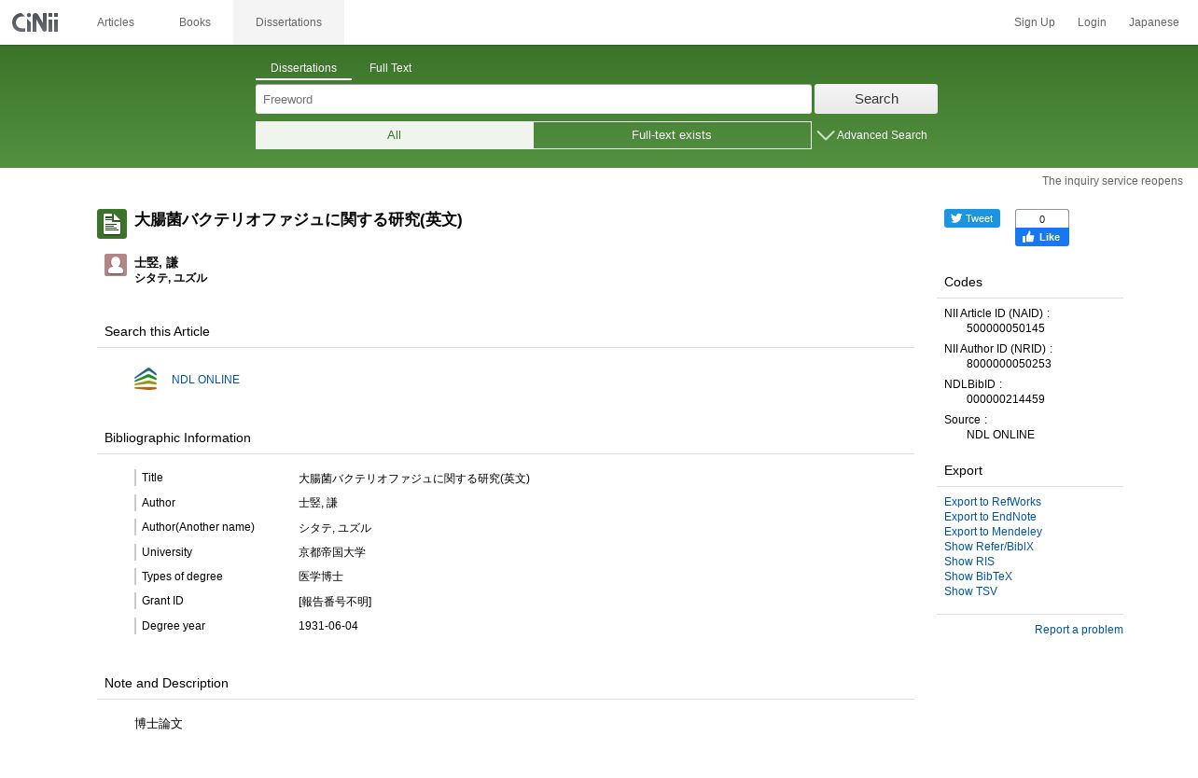Click Export to RefWorks
Screen dimensions: 1198x778
[x=993, y=502]
